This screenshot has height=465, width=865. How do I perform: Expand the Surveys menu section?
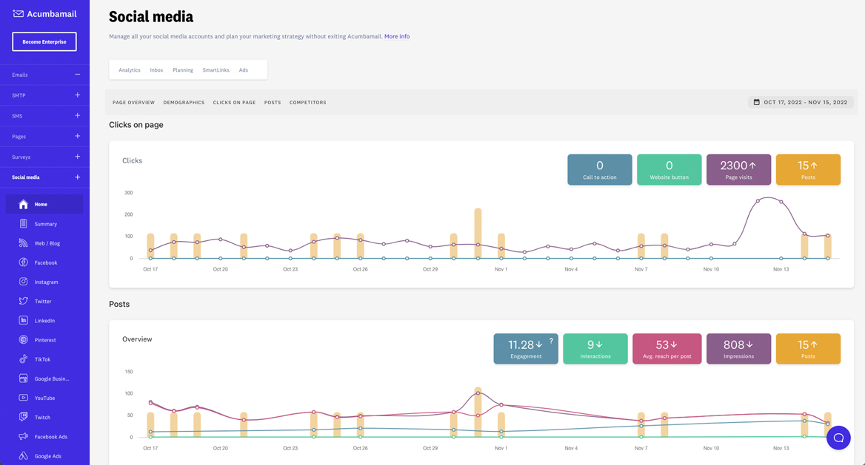tap(77, 157)
